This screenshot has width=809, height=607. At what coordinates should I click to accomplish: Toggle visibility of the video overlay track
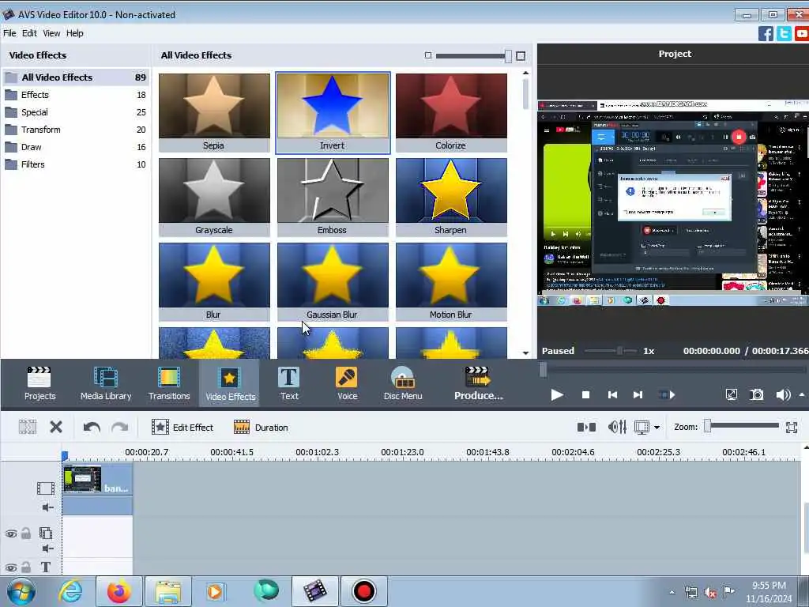11,533
